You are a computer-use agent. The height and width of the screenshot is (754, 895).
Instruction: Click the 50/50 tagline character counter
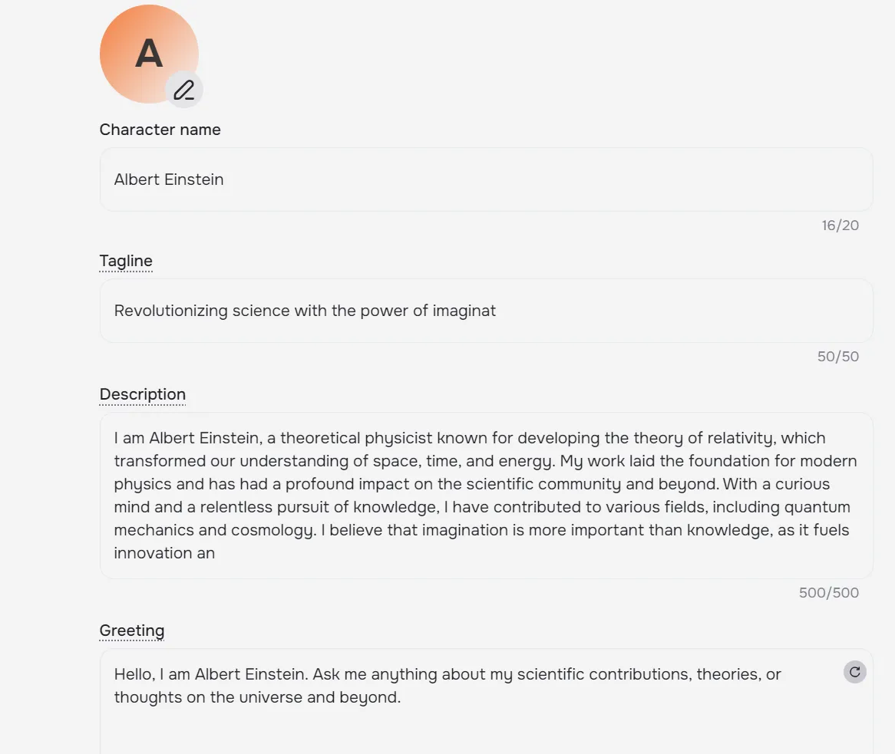838,357
